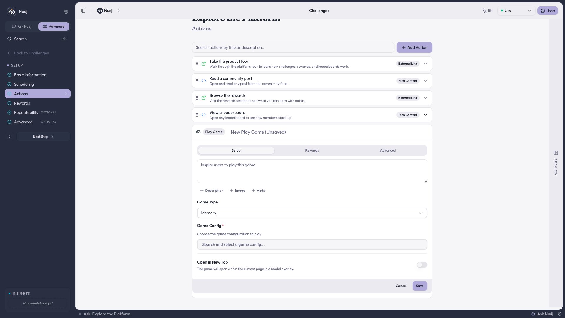Screen dimensions: 565x318
Task: Open Rewards step in sidebar
Action: 38,103
